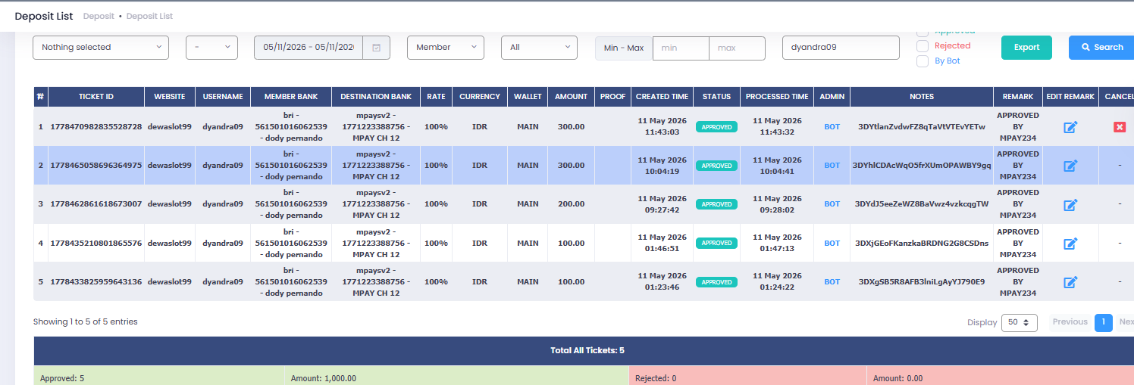Sort by the USERNAME column header

pyautogui.click(x=223, y=97)
